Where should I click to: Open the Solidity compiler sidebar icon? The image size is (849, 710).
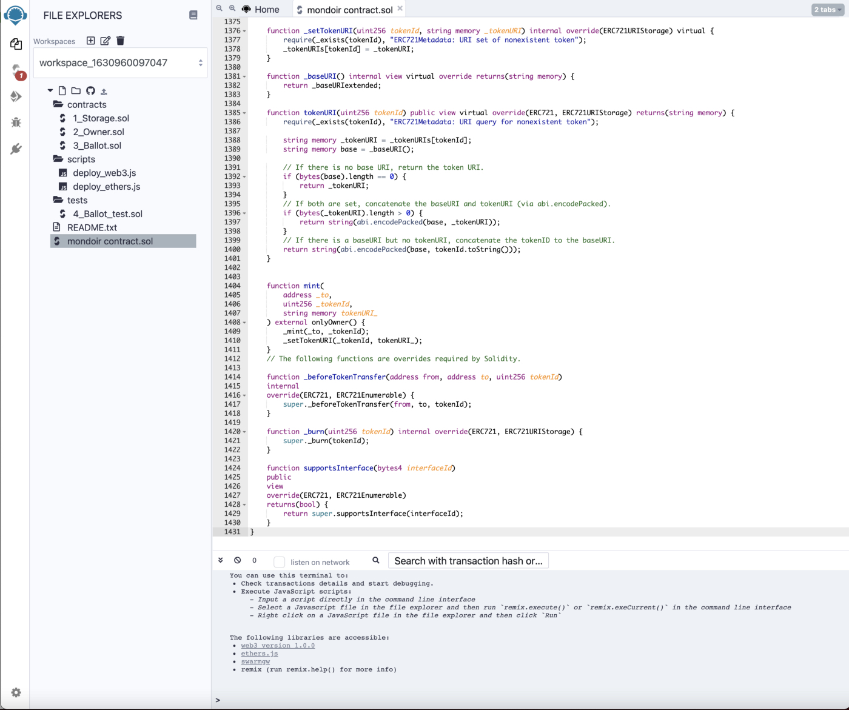[16, 71]
